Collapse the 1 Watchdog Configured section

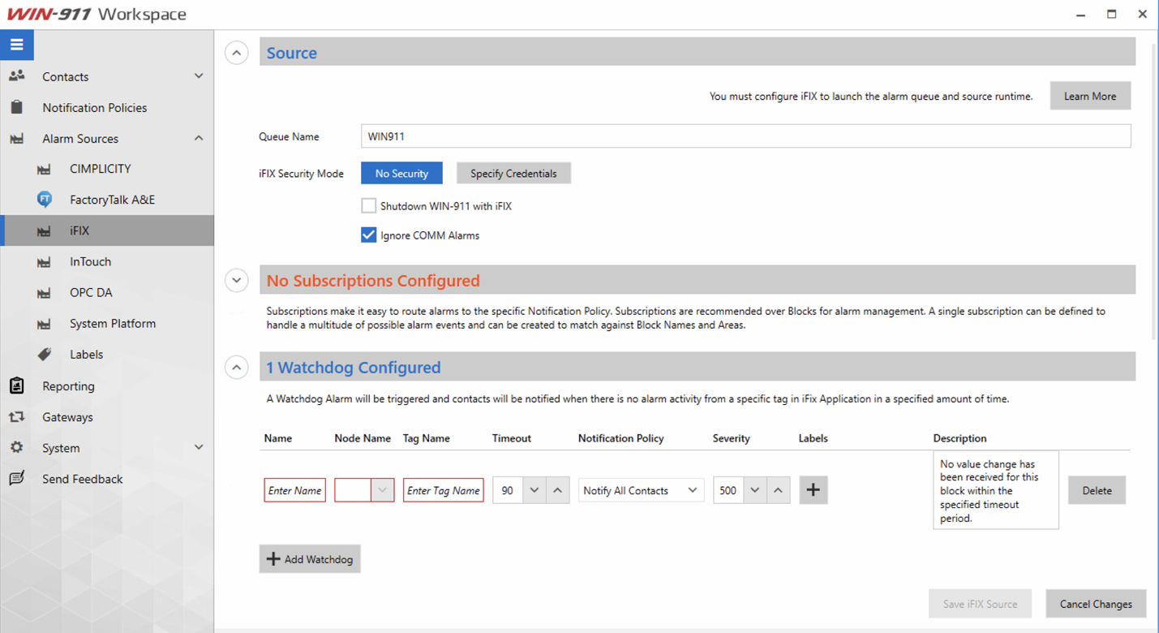(236, 368)
